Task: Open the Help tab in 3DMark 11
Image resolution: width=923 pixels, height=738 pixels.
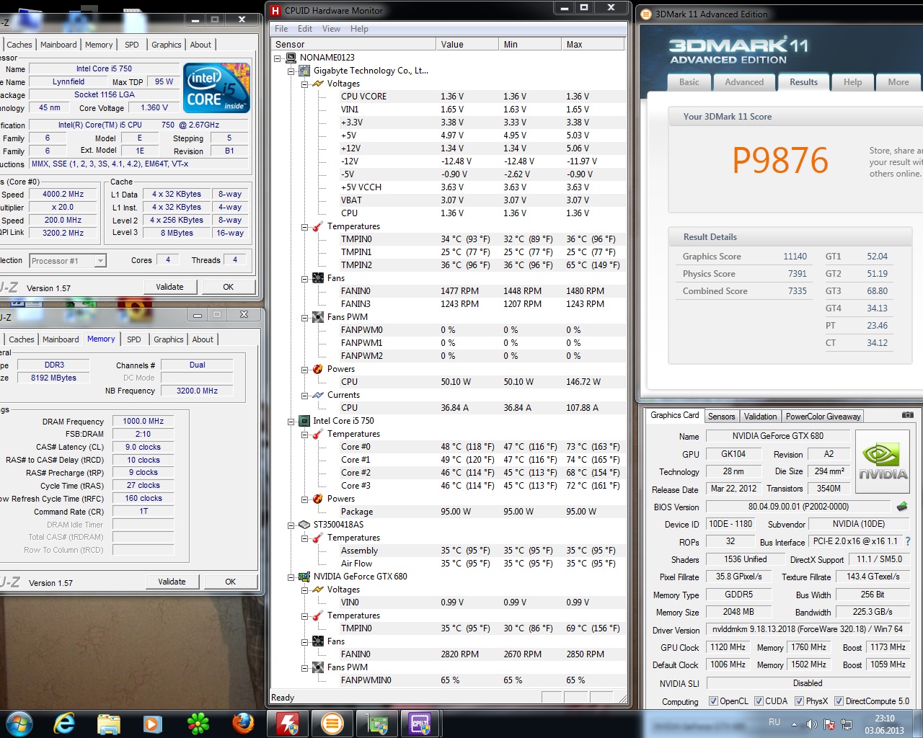Action: (x=852, y=82)
